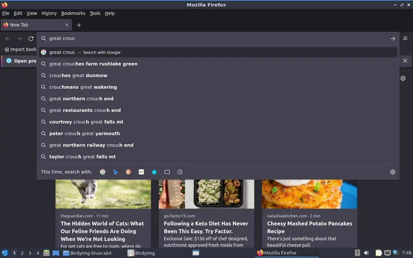This screenshot has height=258, width=413.
Task: Select suggestion 'peter crouch great yarmouth'
Action: [x=218, y=134]
